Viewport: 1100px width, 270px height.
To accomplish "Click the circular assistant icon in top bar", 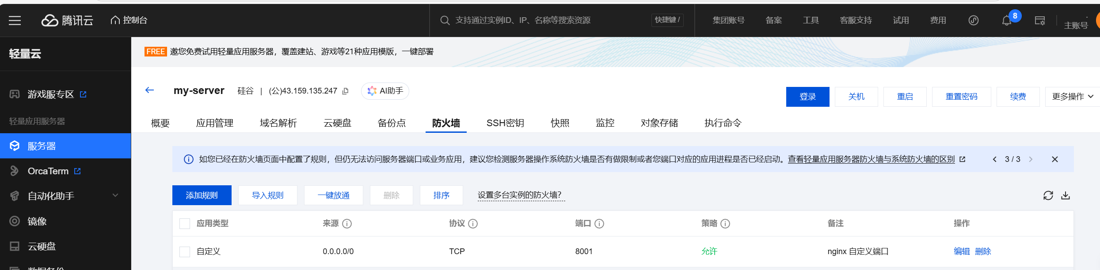I will [x=973, y=20].
